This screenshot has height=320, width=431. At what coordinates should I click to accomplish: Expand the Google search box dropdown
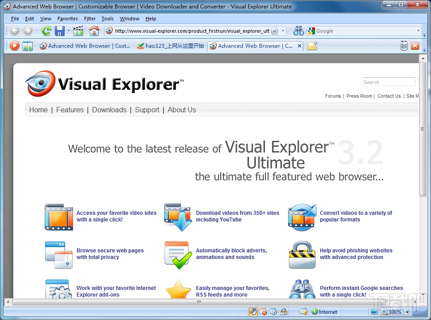(418, 31)
